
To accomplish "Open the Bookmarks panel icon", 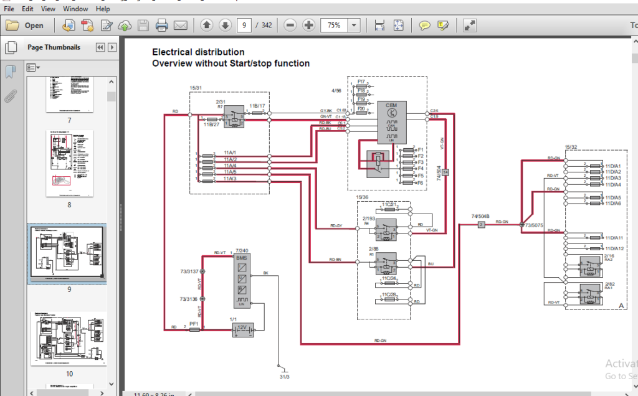I will (x=11, y=72).
